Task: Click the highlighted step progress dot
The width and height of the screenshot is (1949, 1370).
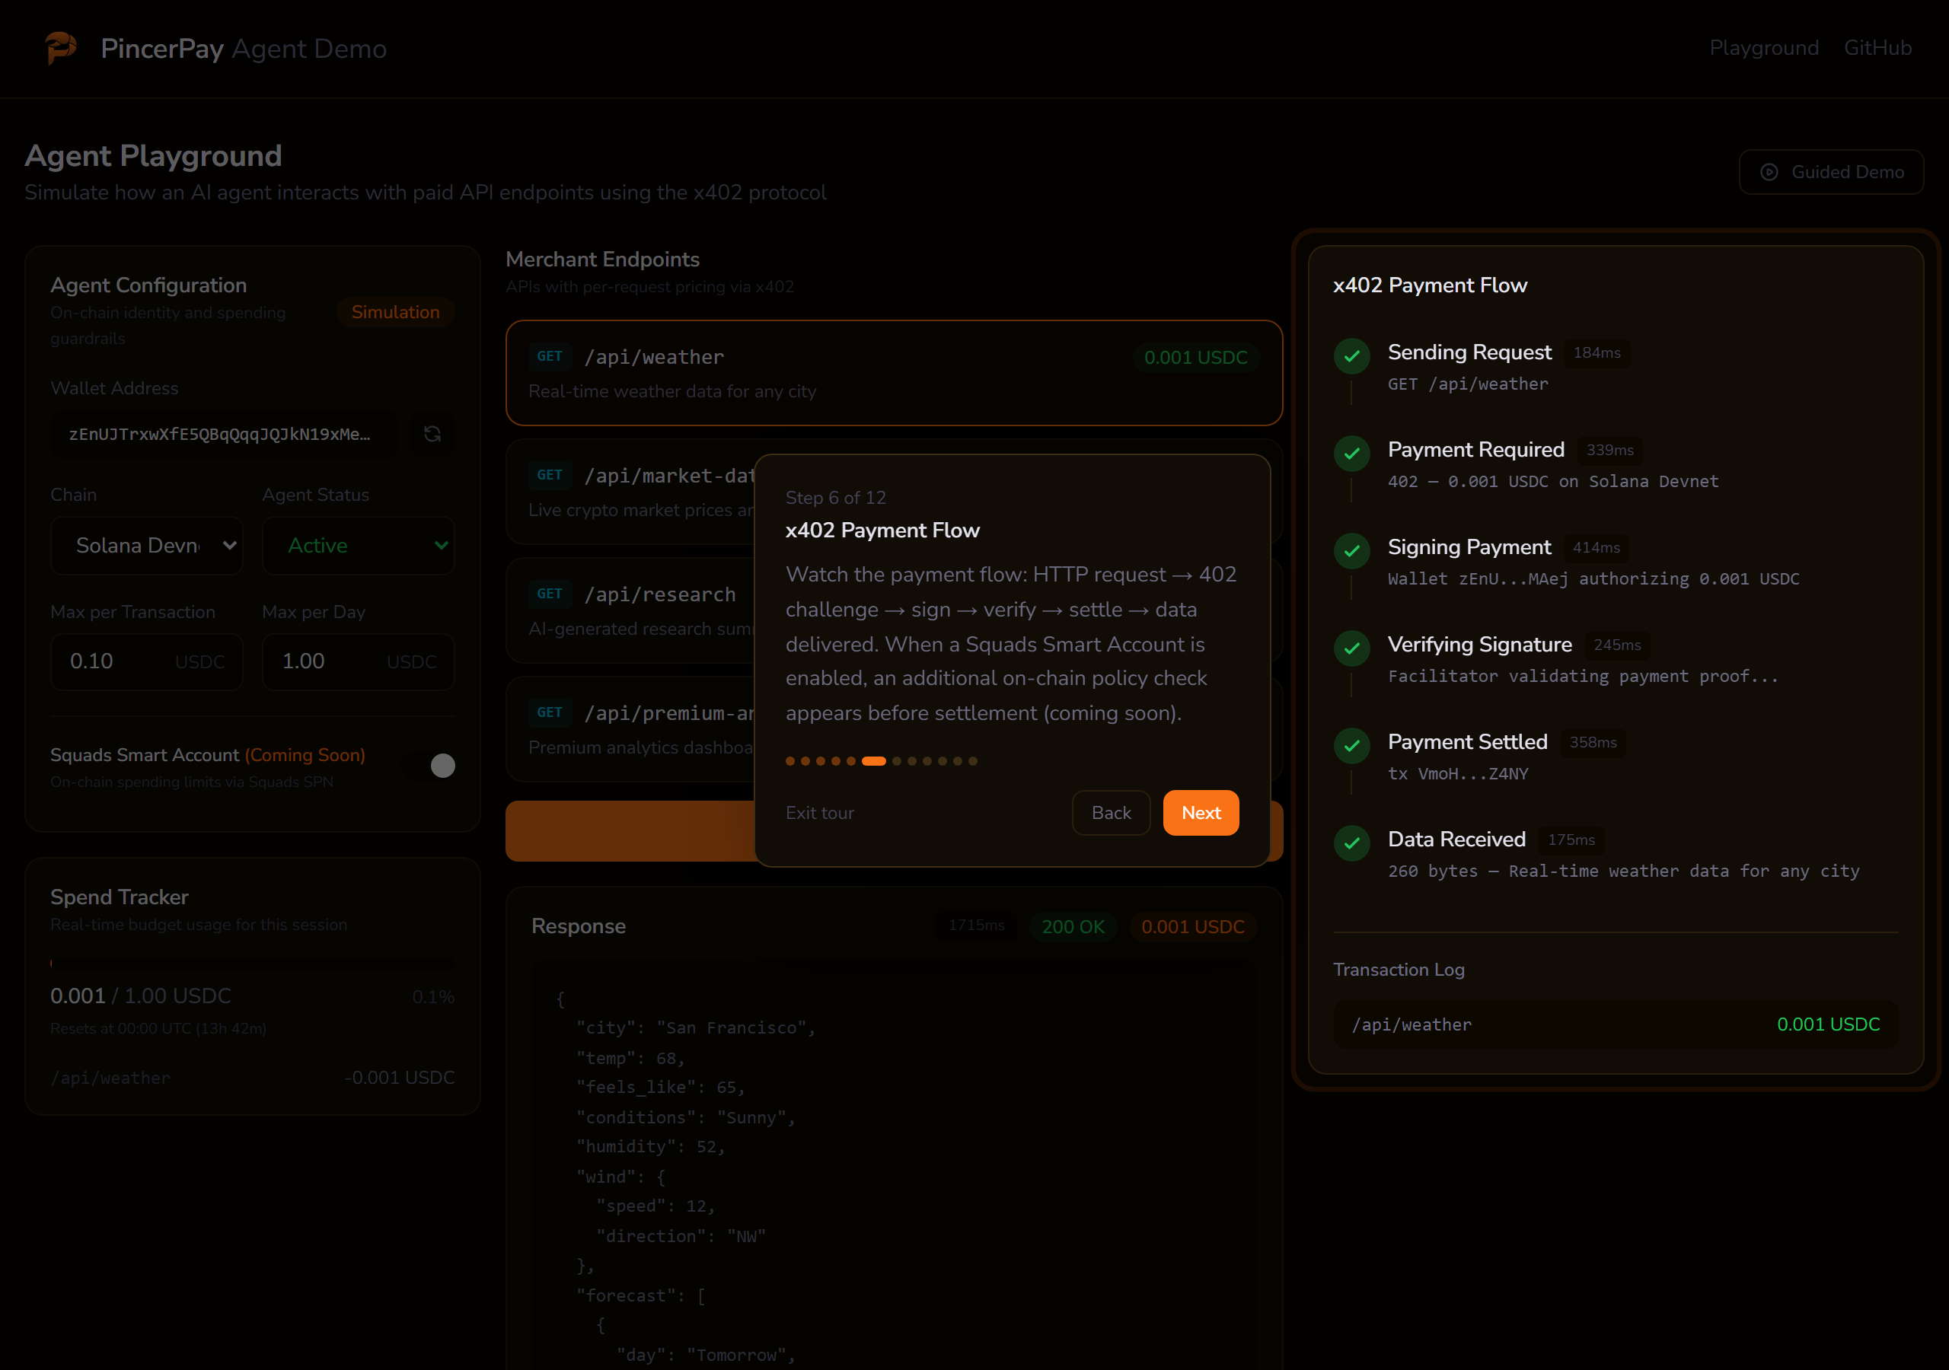Action: point(872,760)
